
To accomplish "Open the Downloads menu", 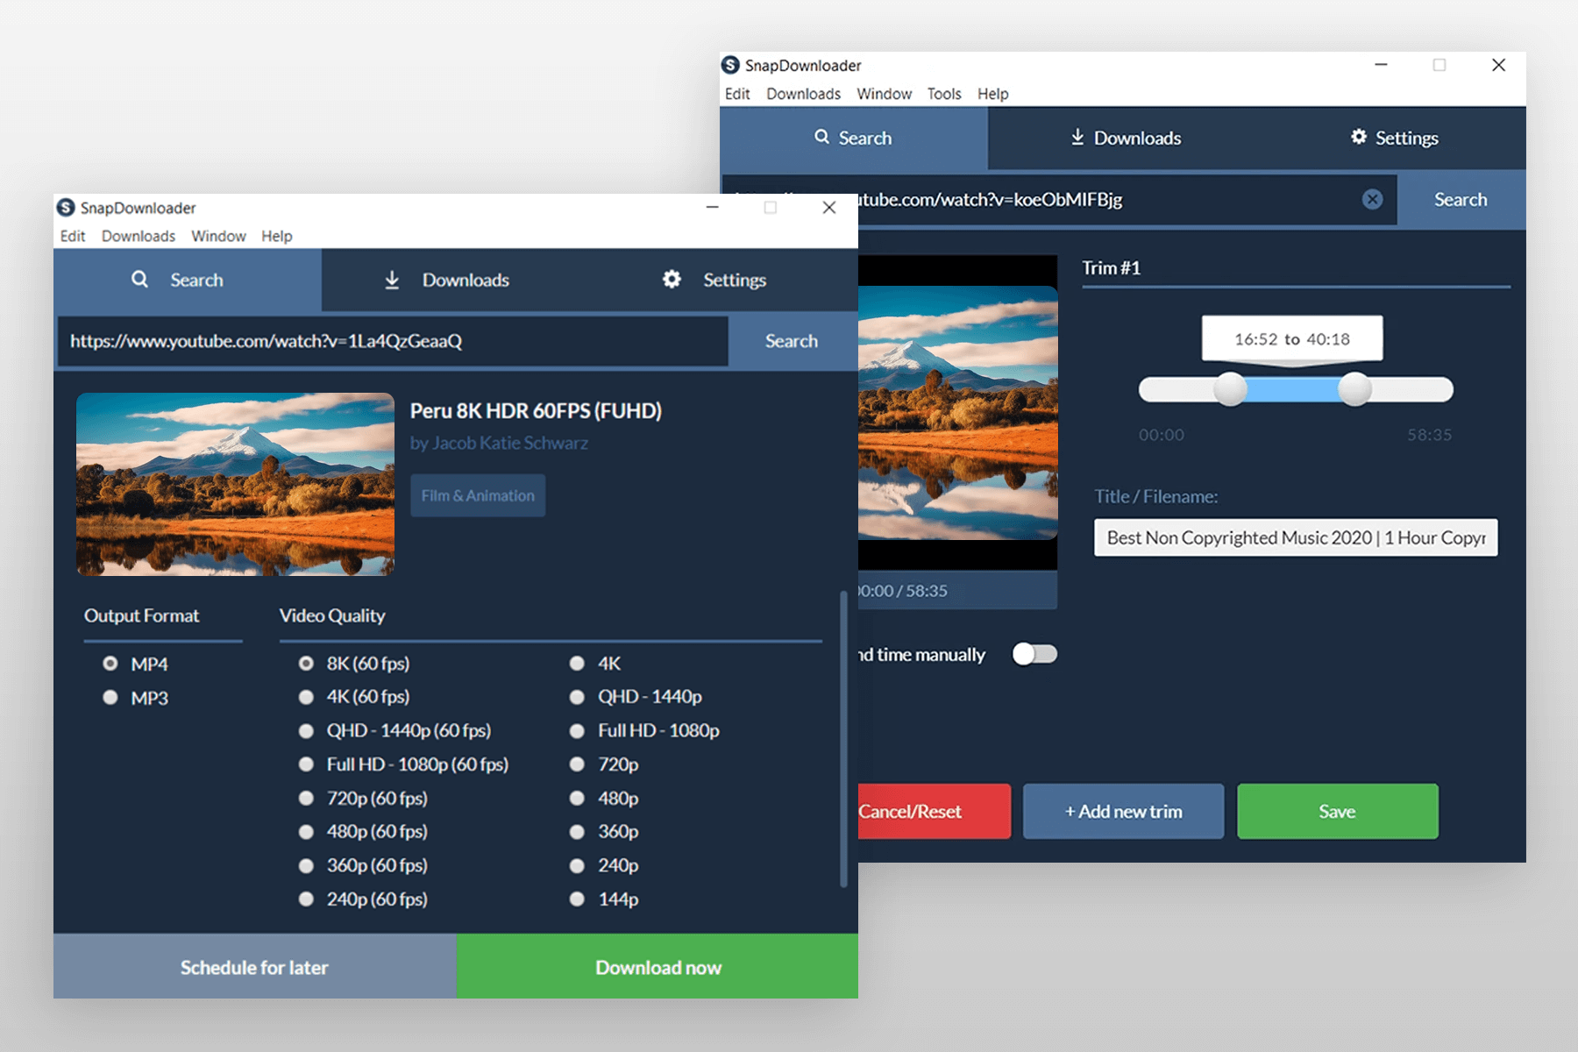I will [x=138, y=236].
